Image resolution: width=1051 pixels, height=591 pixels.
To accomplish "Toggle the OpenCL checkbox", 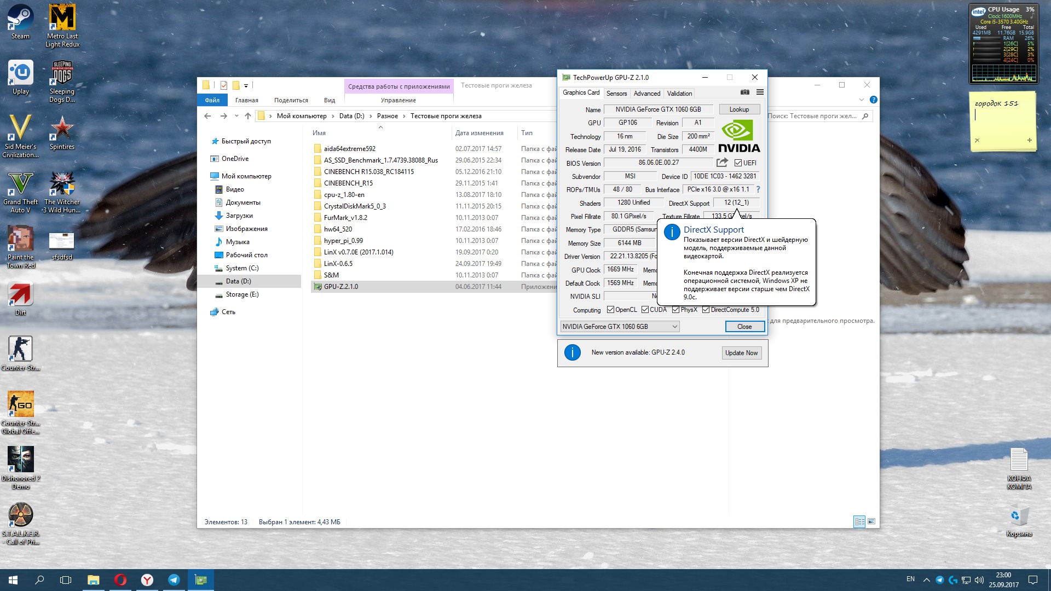I will pos(610,310).
